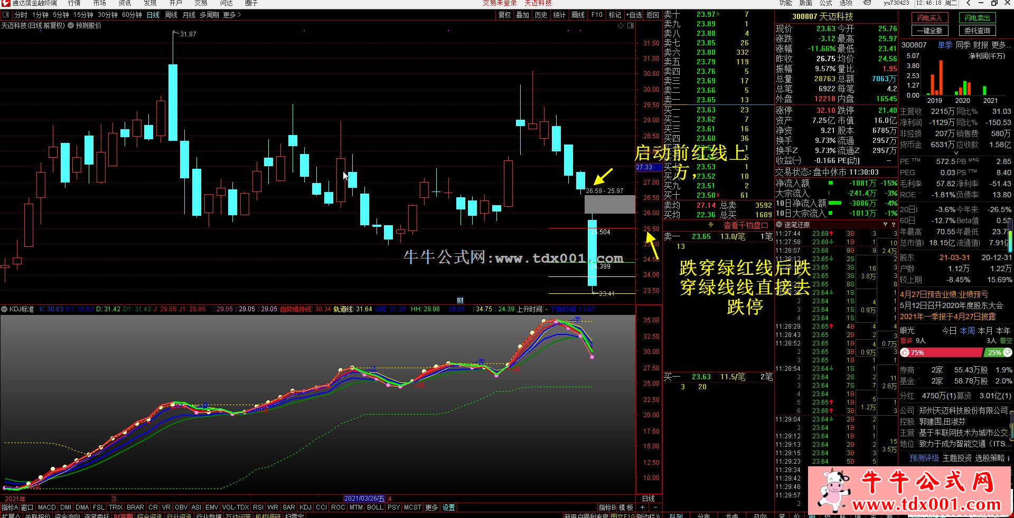This screenshot has width=1014, height=518.
Task: Open chart title dropdown circle next to 天迈科技
Action: 71,25
